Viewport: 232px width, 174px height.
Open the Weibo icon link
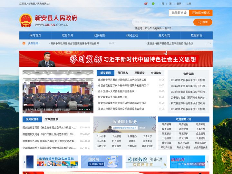[146, 4]
